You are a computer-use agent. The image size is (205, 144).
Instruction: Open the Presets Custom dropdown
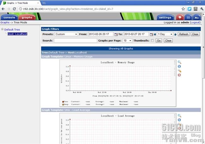[x=66, y=34]
